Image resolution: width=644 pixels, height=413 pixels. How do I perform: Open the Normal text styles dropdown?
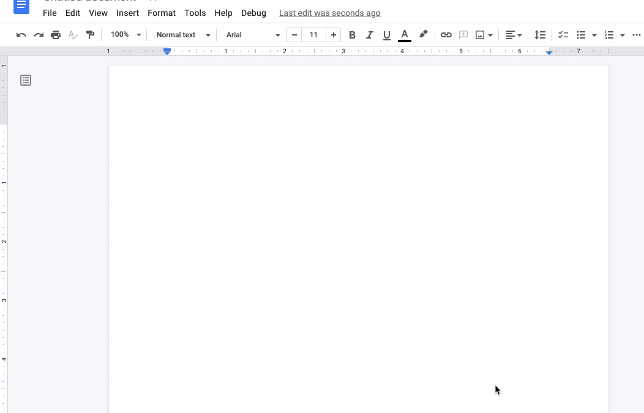click(x=183, y=35)
